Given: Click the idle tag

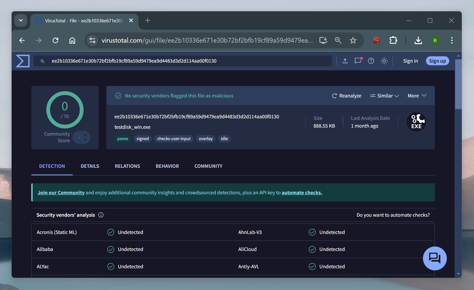Looking at the screenshot, I should click(224, 139).
